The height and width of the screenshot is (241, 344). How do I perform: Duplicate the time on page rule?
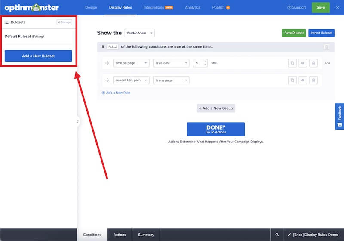point(292,63)
